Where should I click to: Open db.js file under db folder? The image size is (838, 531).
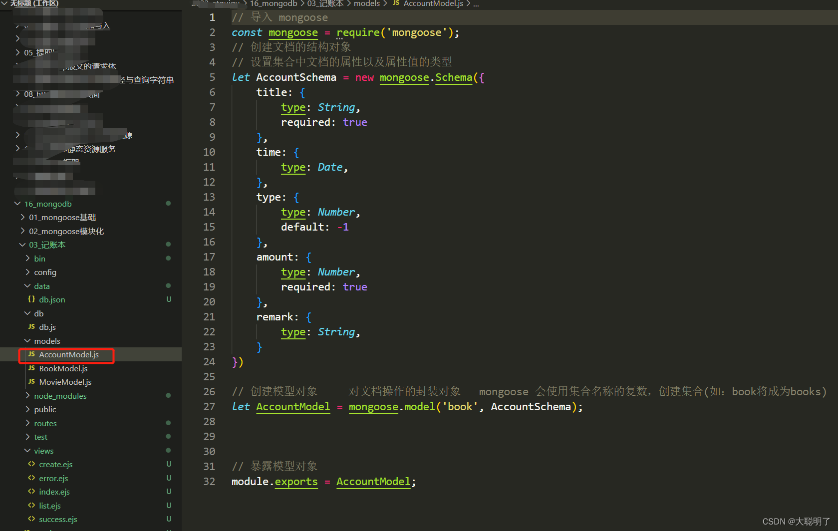tap(47, 327)
